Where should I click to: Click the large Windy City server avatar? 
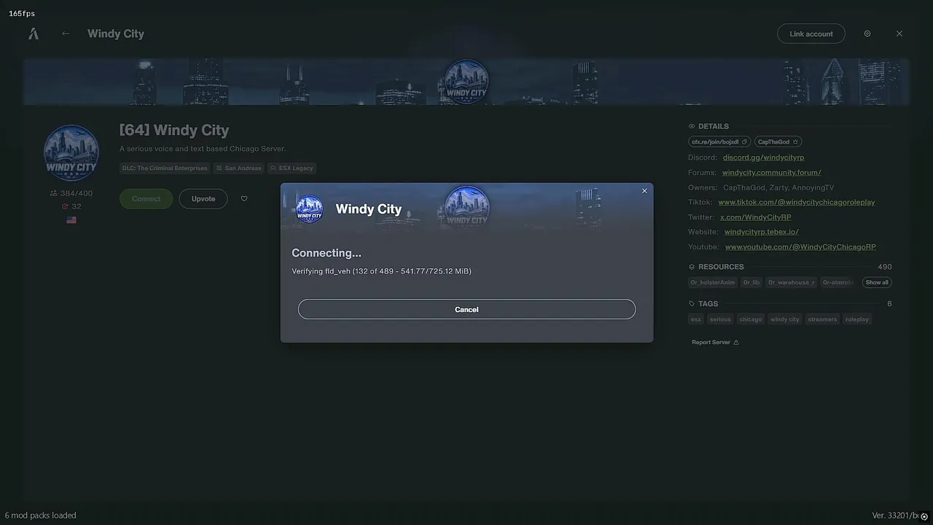[71, 153]
